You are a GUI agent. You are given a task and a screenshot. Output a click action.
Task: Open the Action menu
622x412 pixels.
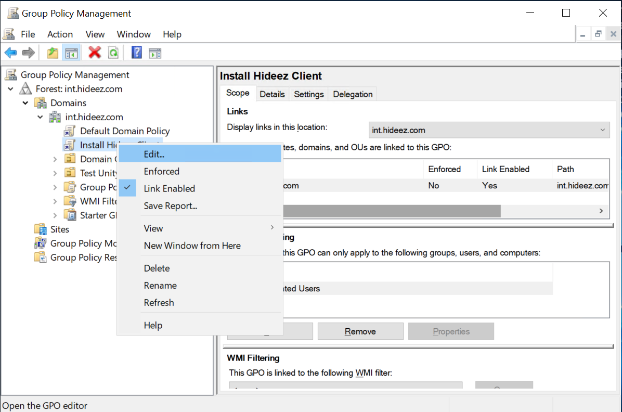click(x=60, y=34)
